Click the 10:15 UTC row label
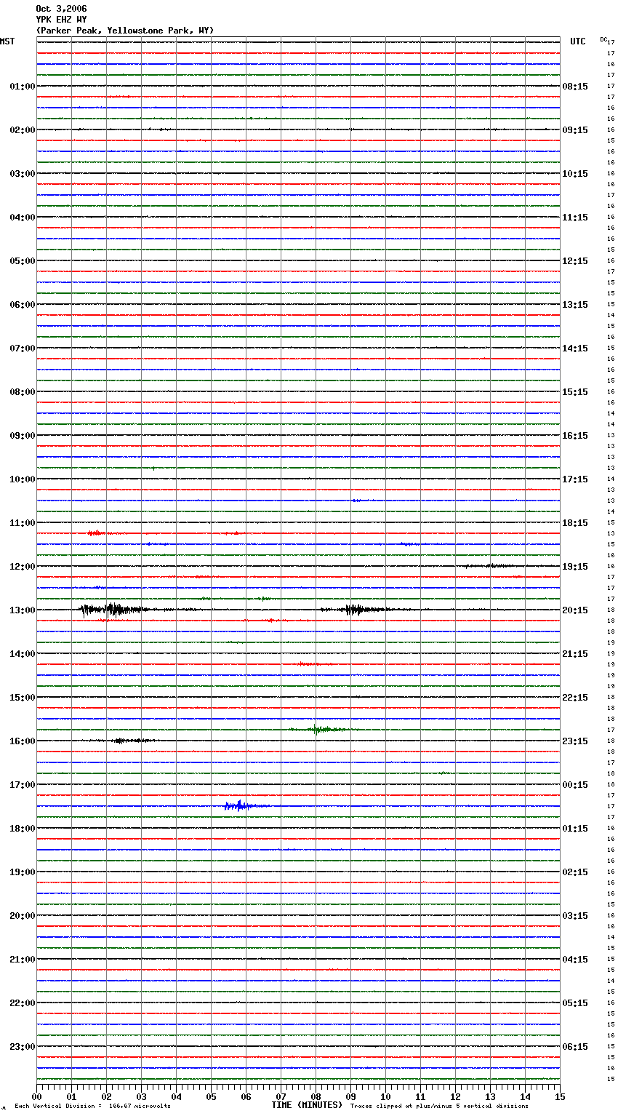 575,174
